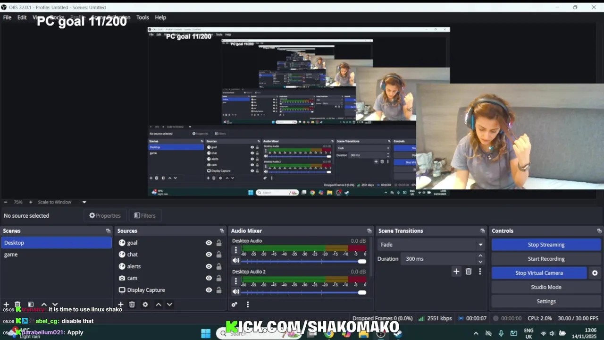Open Advanced Audio Properties gears icon
Viewport: 604px width, 340px height.
[234, 305]
